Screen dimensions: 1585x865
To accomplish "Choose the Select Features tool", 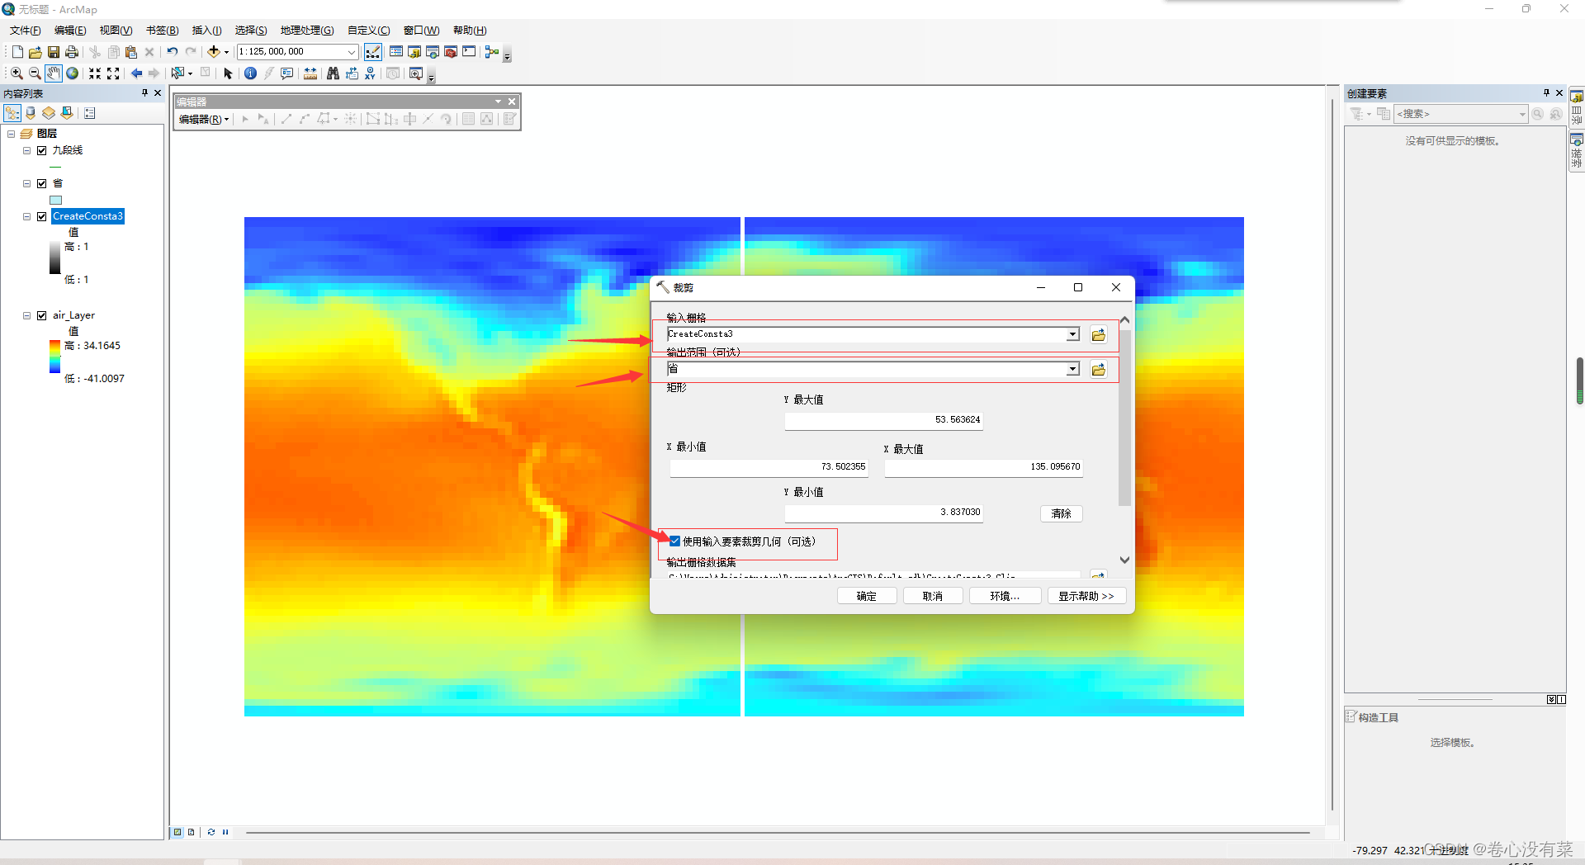I will [x=177, y=73].
